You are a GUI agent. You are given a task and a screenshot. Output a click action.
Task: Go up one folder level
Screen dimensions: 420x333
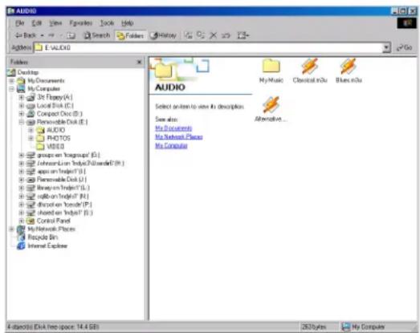[71, 35]
